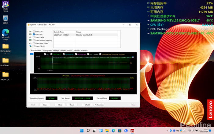The image size is (214, 134).
Task: Open the Preferences dialog
Action: tap(99, 105)
